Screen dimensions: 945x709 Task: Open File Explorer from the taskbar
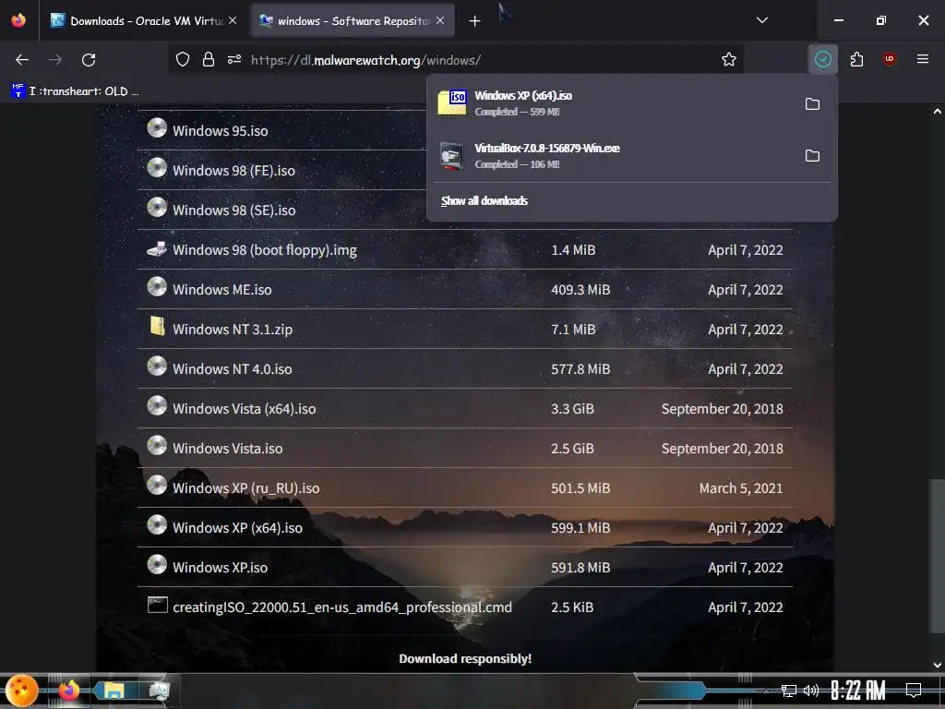114,691
